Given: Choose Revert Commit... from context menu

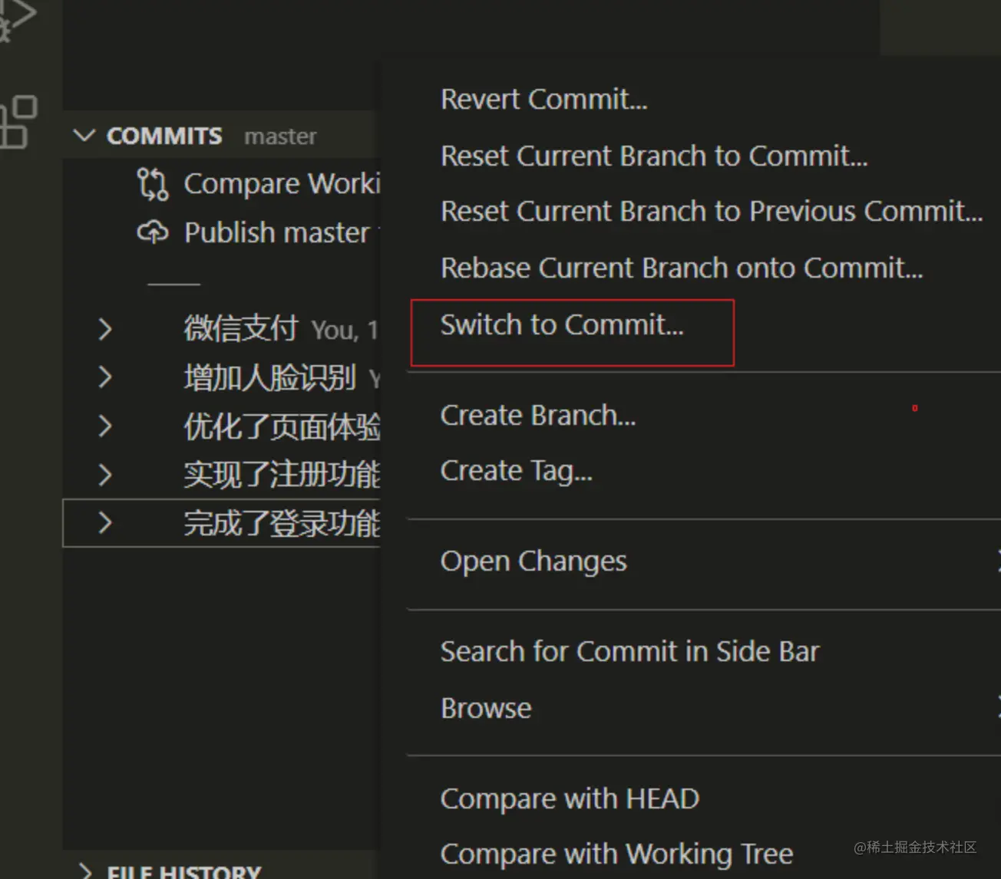Looking at the screenshot, I should [544, 100].
